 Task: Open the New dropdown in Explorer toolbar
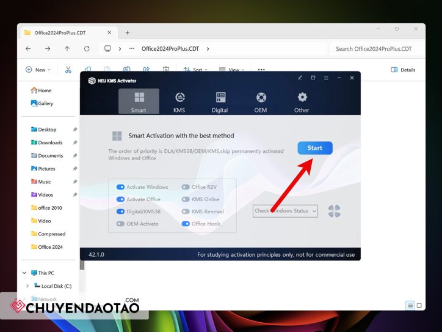tap(38, 70)
